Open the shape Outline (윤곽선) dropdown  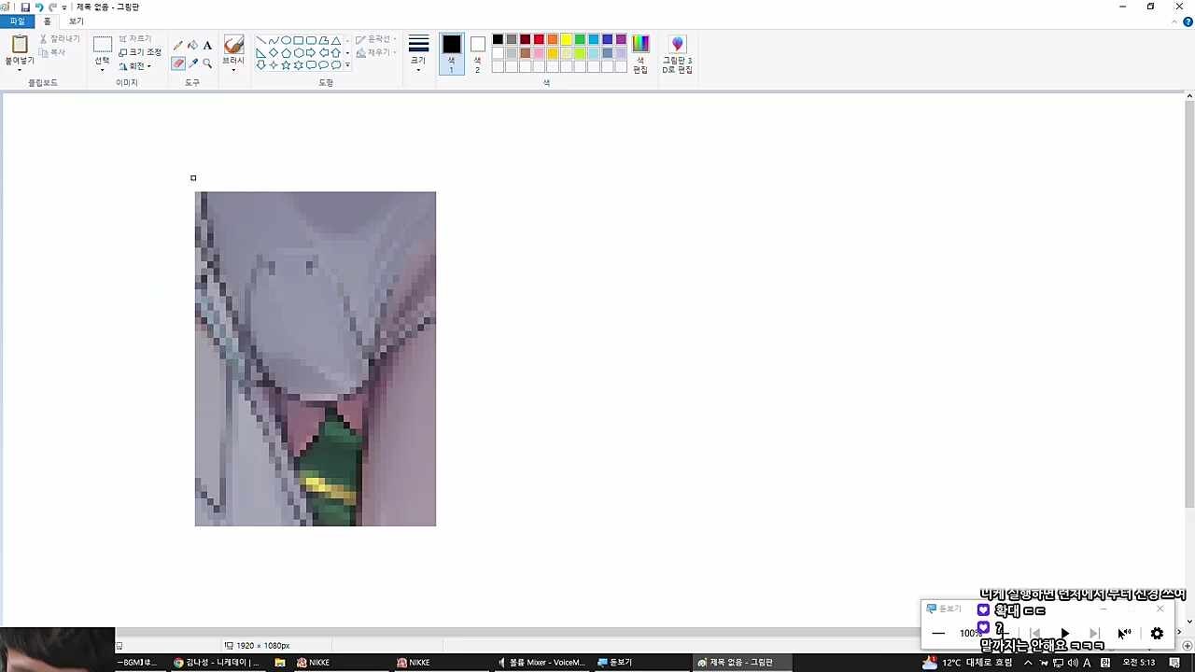[376, 39]
